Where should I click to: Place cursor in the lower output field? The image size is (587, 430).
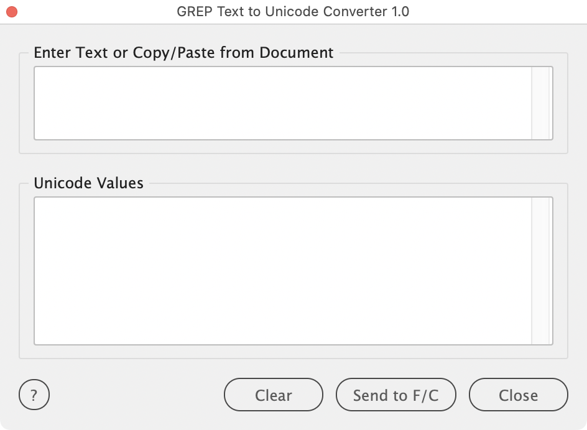pos(283,271)
